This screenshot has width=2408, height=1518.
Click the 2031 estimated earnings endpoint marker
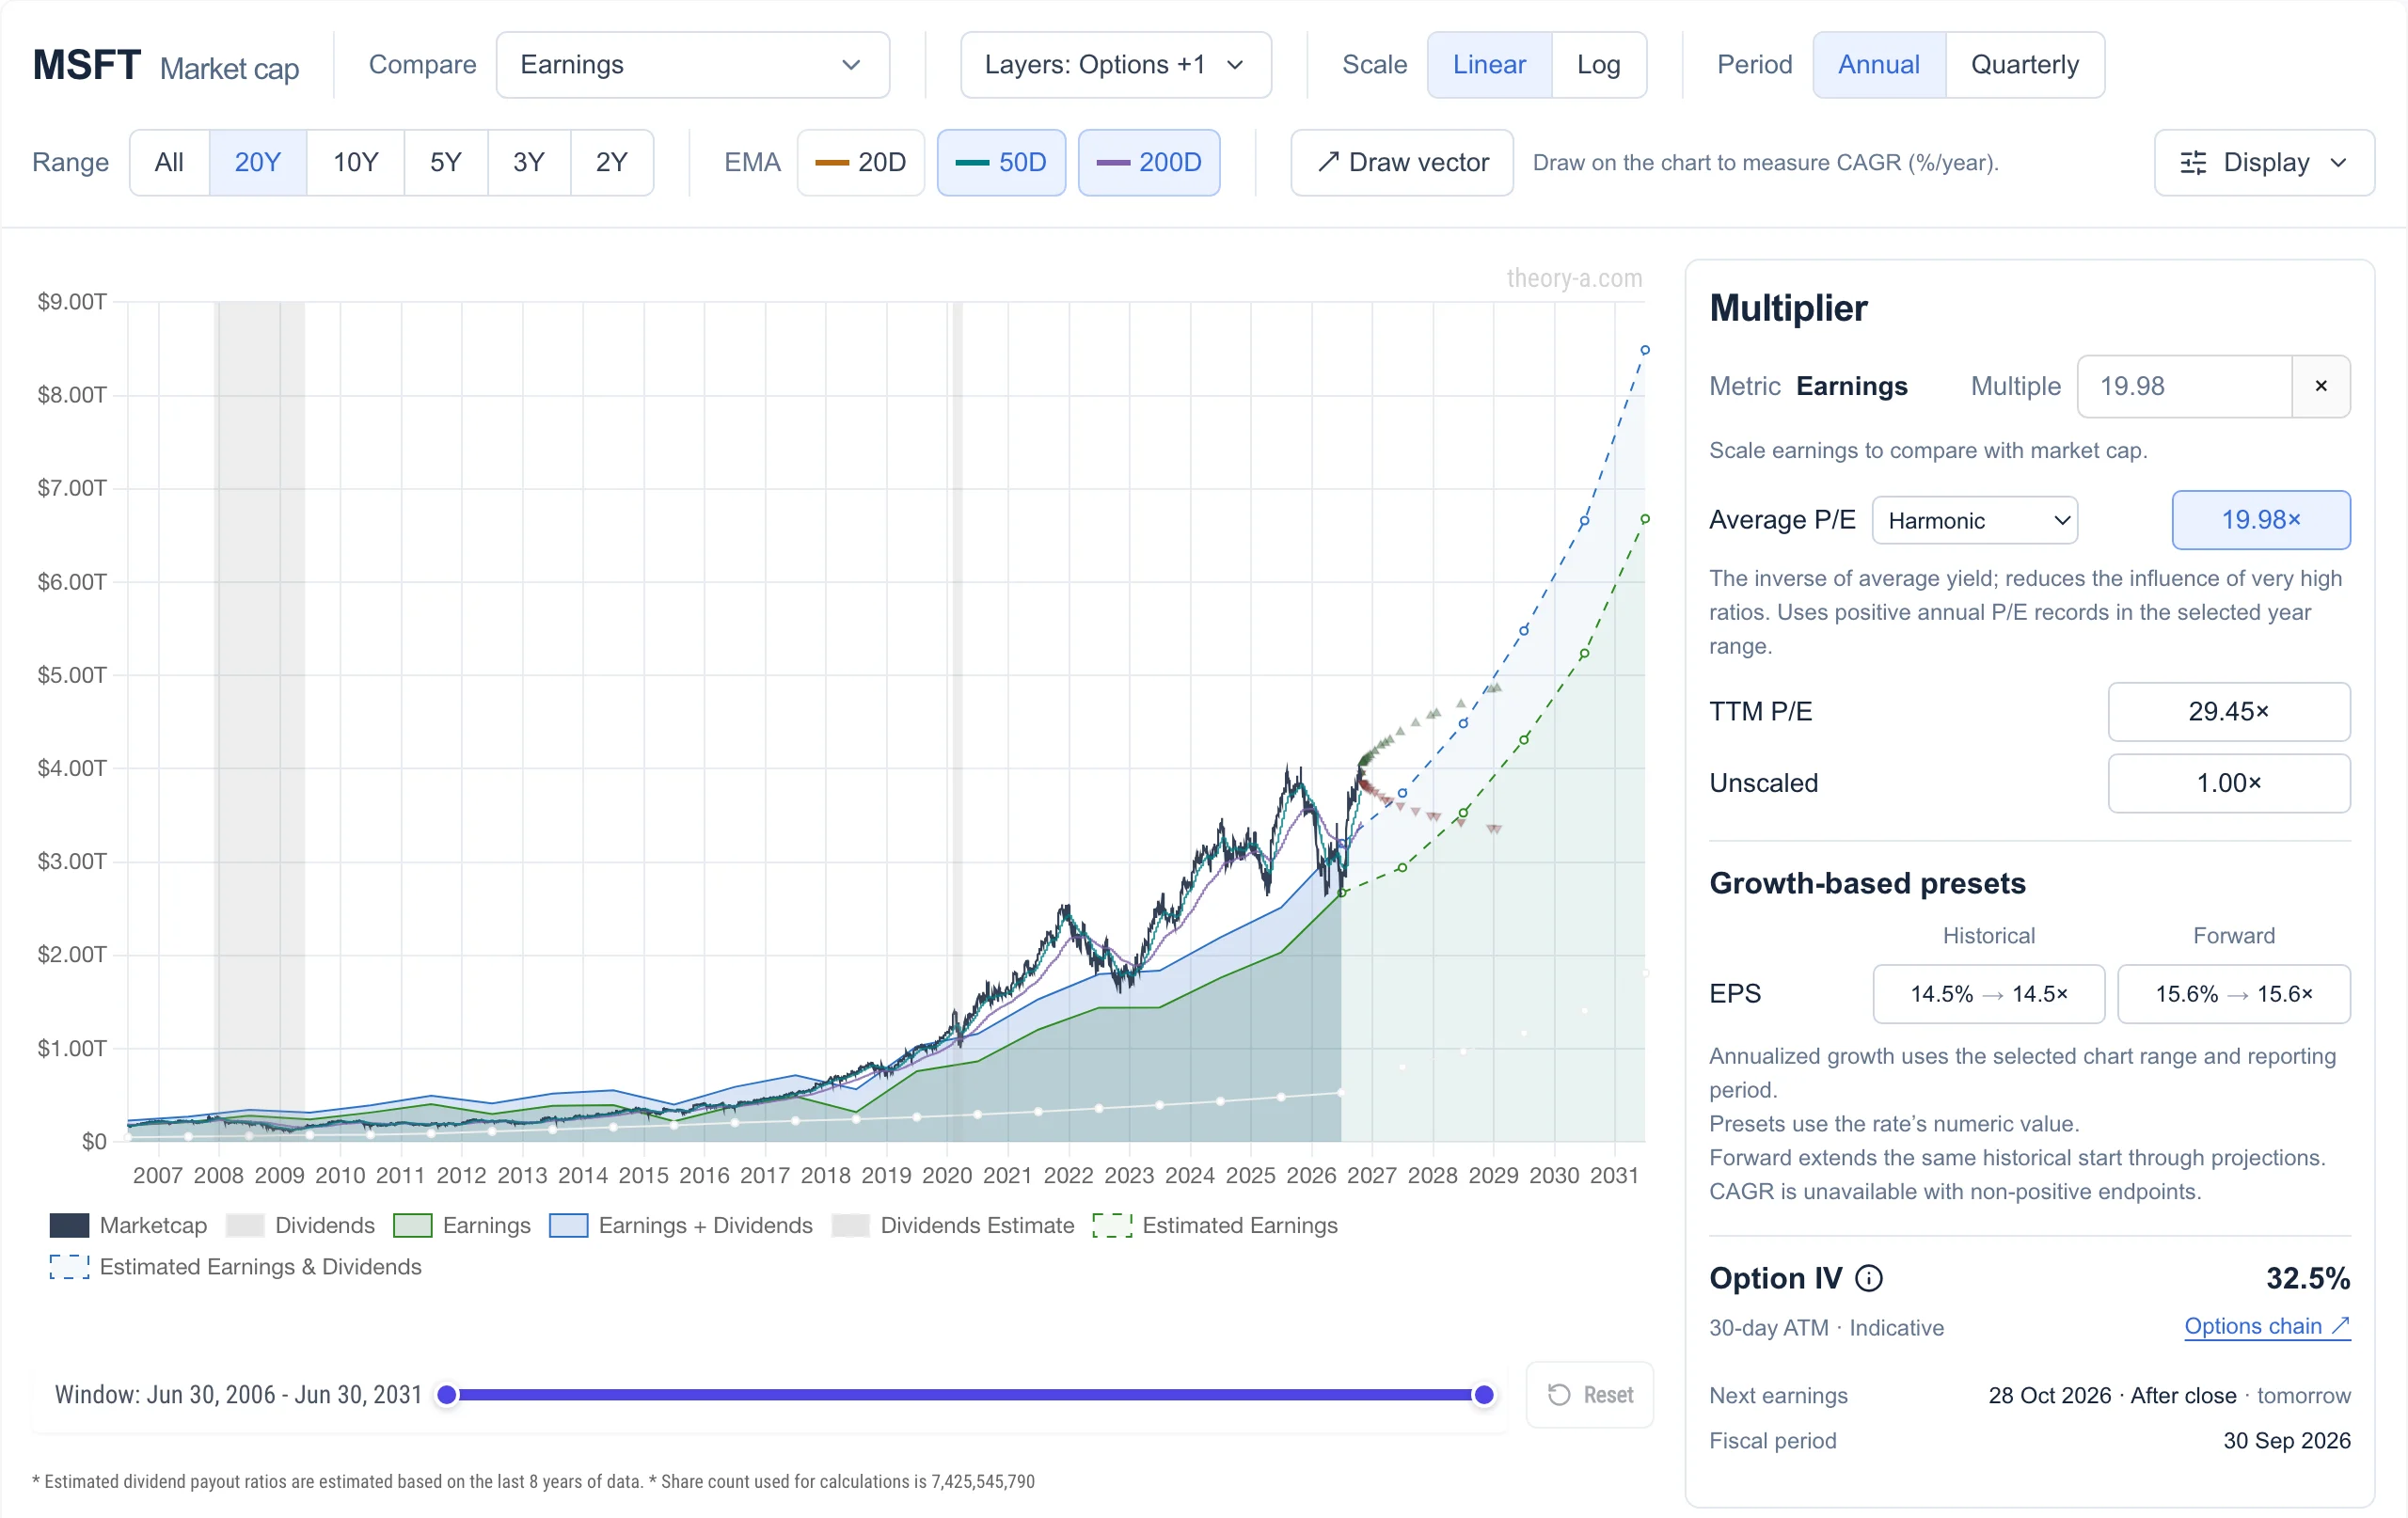click(x=1645, y=519)
